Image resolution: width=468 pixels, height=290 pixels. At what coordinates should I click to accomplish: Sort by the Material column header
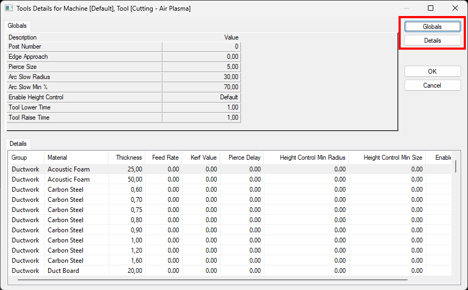coord(76,158)
